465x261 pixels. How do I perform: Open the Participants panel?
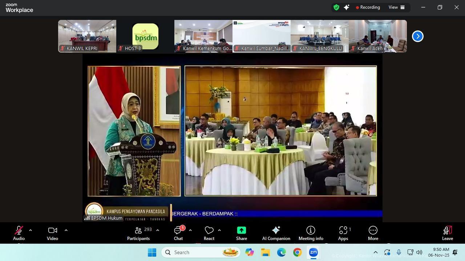pos(138,233)
